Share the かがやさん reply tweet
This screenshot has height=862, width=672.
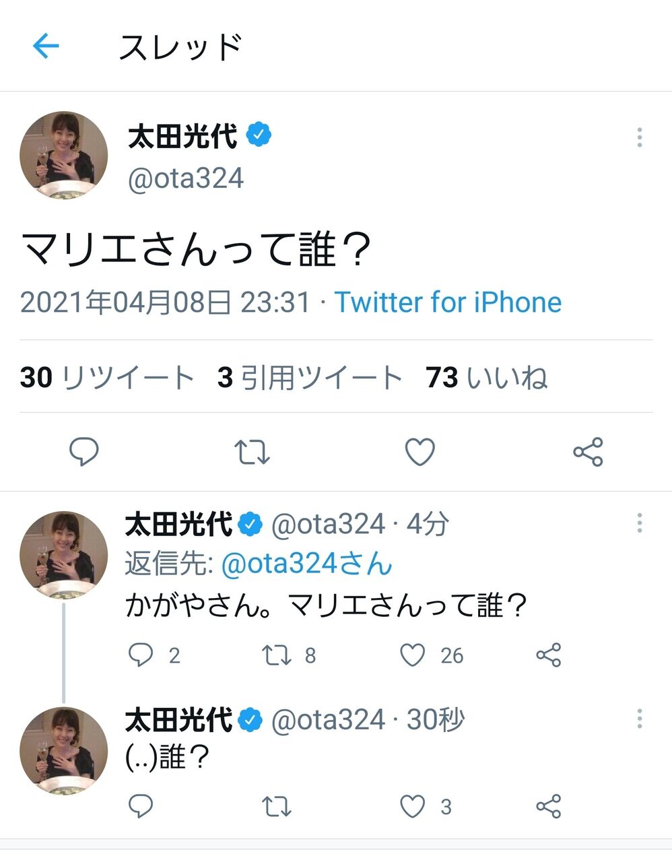tap(548, 655)
